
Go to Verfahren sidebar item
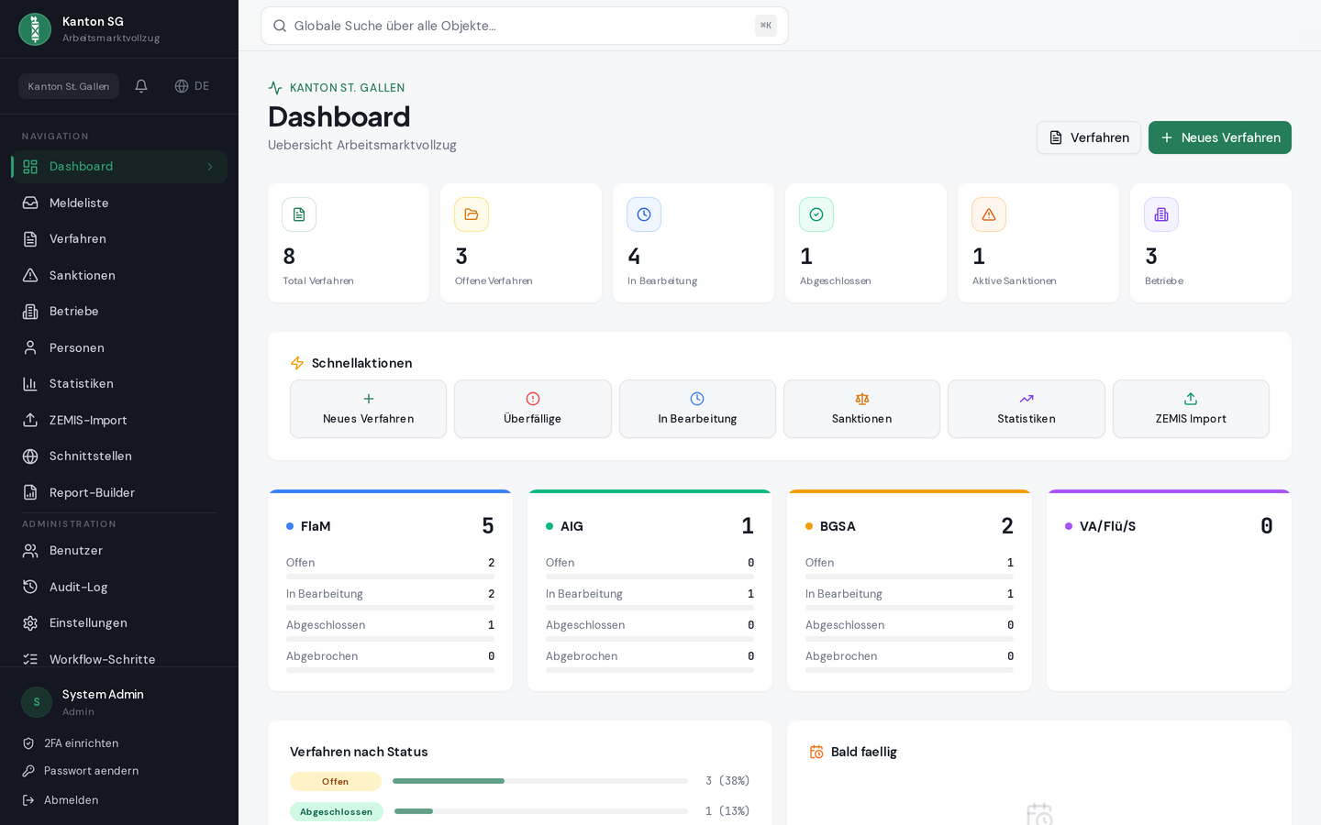(x=119, y=239)
